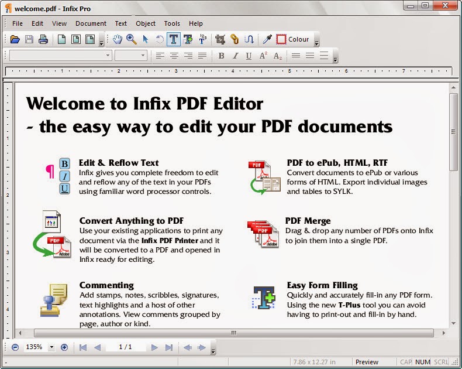Expand the formatting toolbar overflow arrow

(335, 60)
